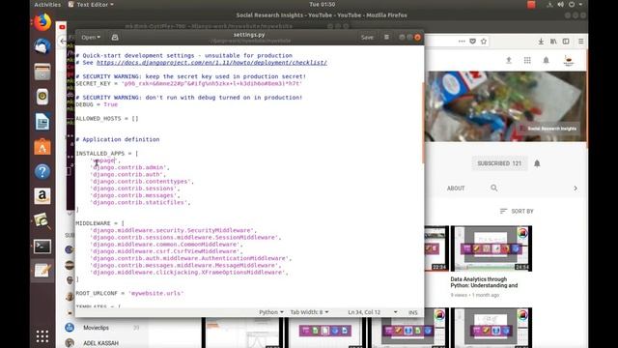Image resolution: width=618 pixels, height=348 pixels.
Task: Open Ubuntu Software from the dock
Action: tap(42, 147)
